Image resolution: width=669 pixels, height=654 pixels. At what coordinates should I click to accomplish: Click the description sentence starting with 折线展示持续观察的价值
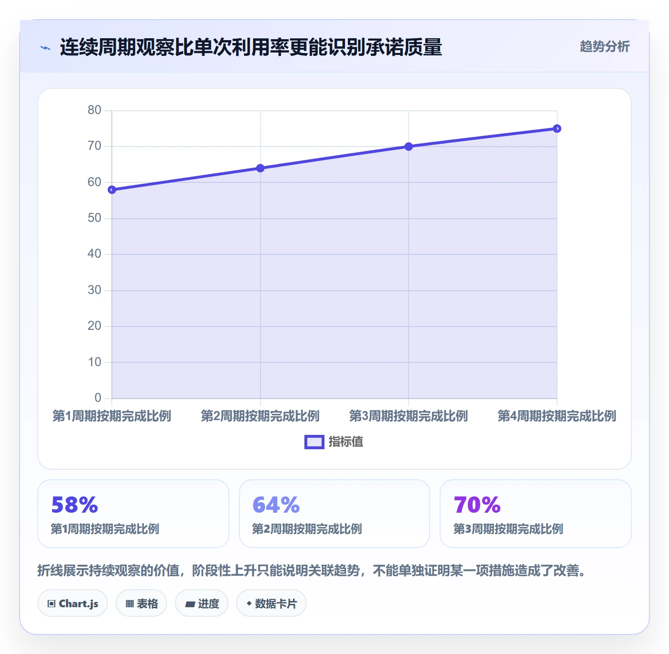(313, 570)
